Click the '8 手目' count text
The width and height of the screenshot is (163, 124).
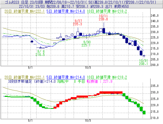tap(79, 81)
